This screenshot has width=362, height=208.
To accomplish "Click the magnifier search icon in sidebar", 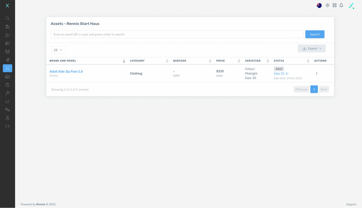I will pos(8,18).
